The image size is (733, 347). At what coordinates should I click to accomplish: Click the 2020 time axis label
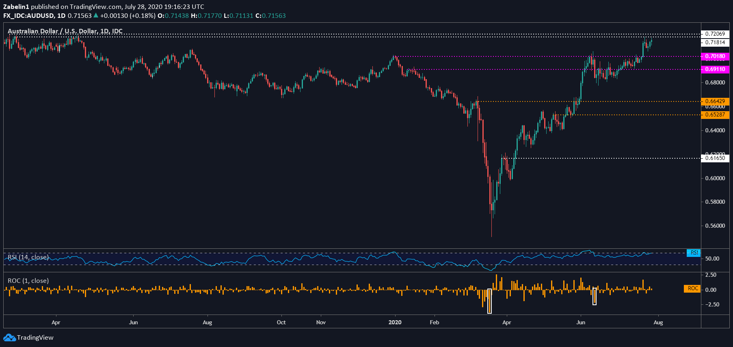(x=395, y=322)
